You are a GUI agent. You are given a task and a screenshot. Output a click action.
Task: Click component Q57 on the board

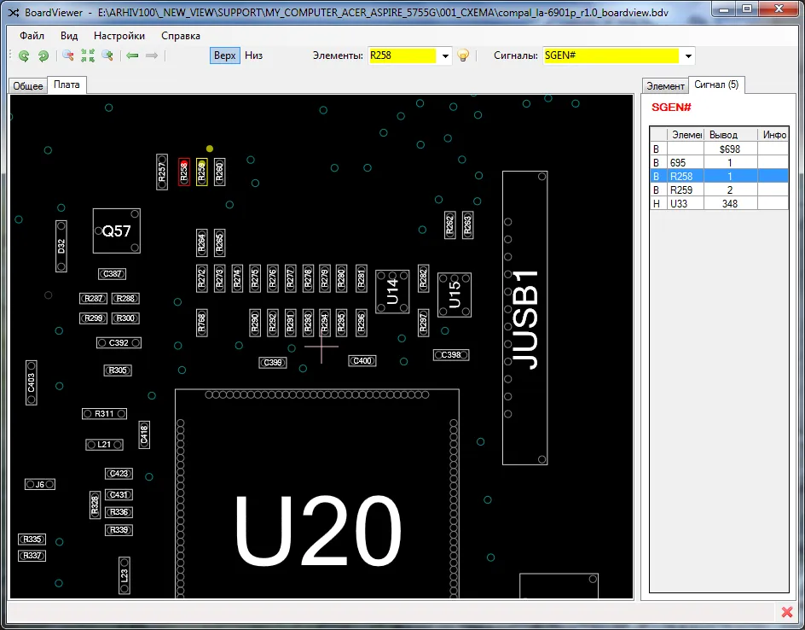[117, 230]
